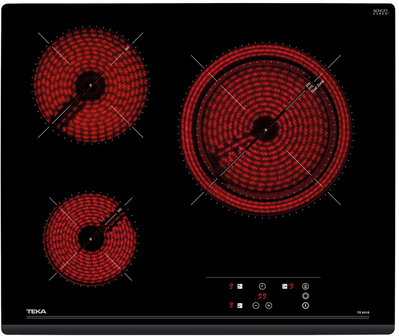Click the SCHOTT CERAN logo
Screen dimensions: 399x336
click(x=381, y=12)
